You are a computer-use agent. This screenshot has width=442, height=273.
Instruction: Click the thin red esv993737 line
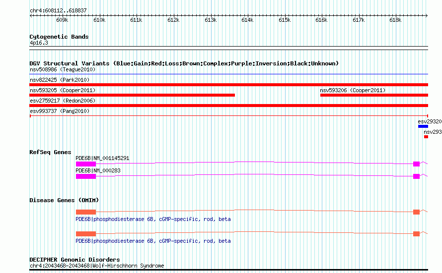[x=228, y=116]
